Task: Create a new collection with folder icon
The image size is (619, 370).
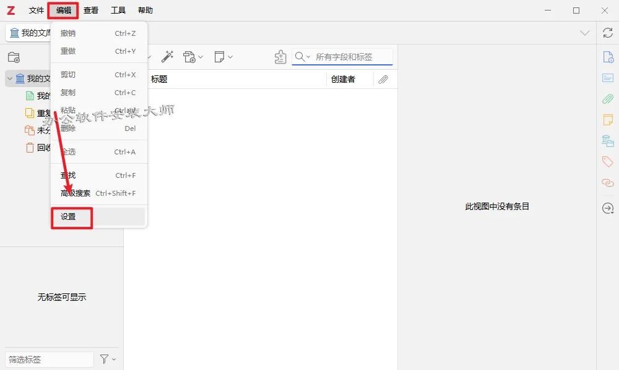Action: 14,57
